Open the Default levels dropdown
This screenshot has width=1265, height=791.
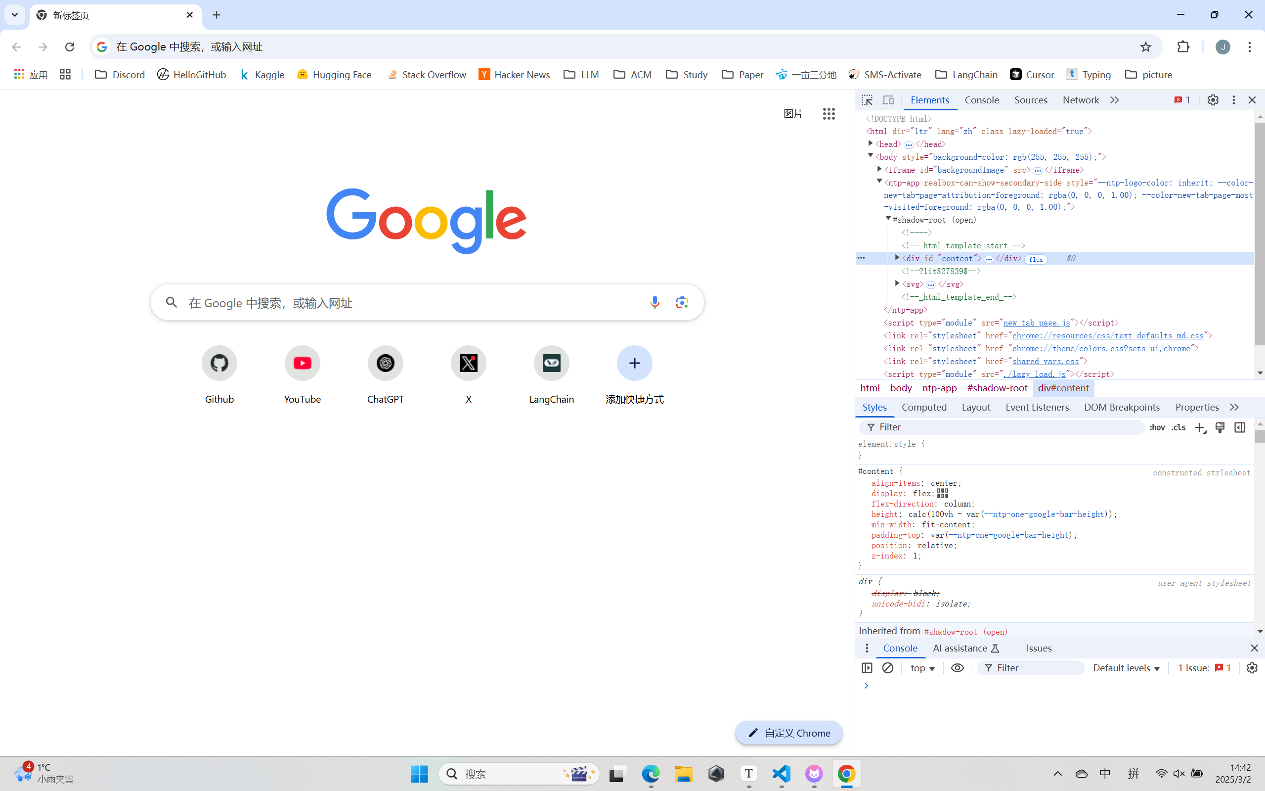[x=1126, y=668]
